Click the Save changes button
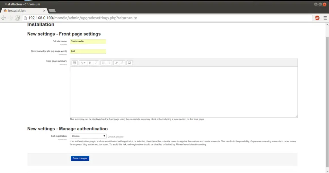 80,158
